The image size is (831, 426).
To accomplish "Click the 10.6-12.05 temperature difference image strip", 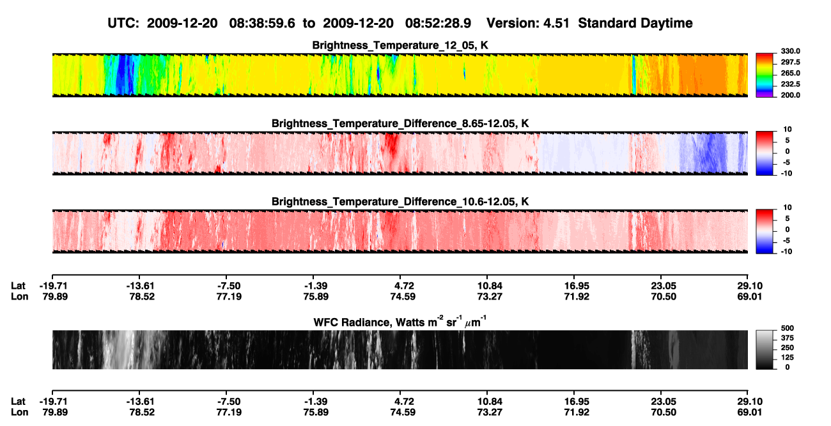I will point(400,231).
